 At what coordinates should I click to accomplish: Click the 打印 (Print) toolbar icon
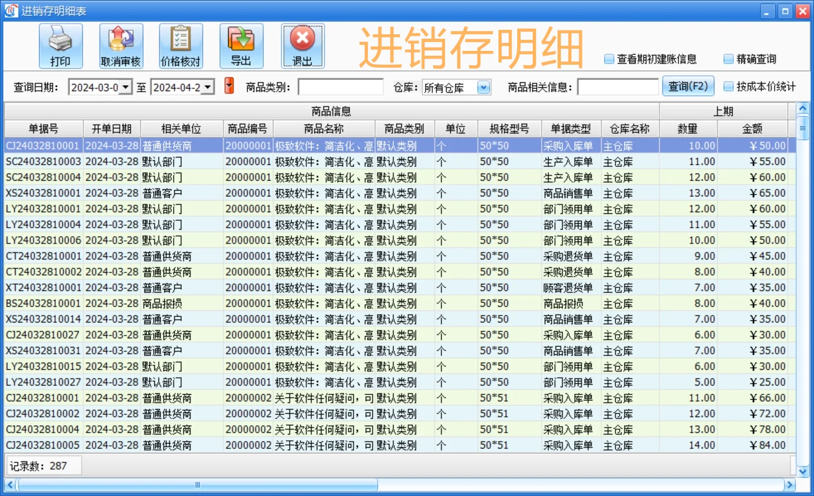[x=60, y=45]
